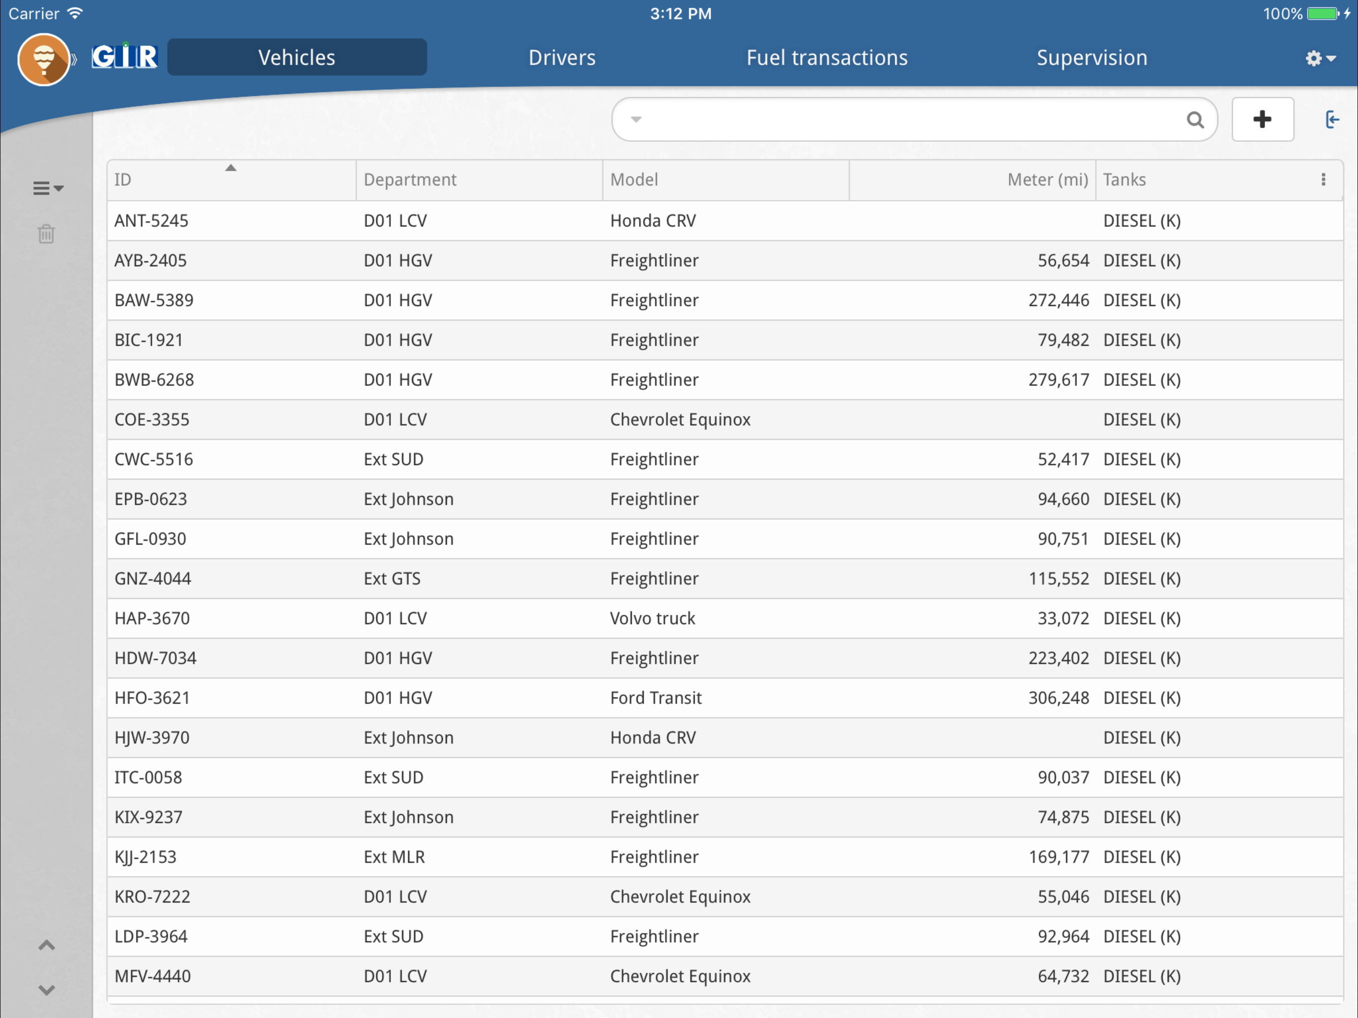Go to previous page using up chevron

[x=47, y=945]
